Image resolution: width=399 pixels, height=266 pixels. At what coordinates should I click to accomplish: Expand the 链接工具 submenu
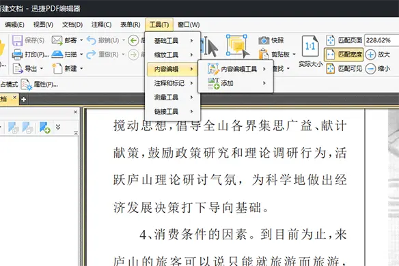point(173,112)
